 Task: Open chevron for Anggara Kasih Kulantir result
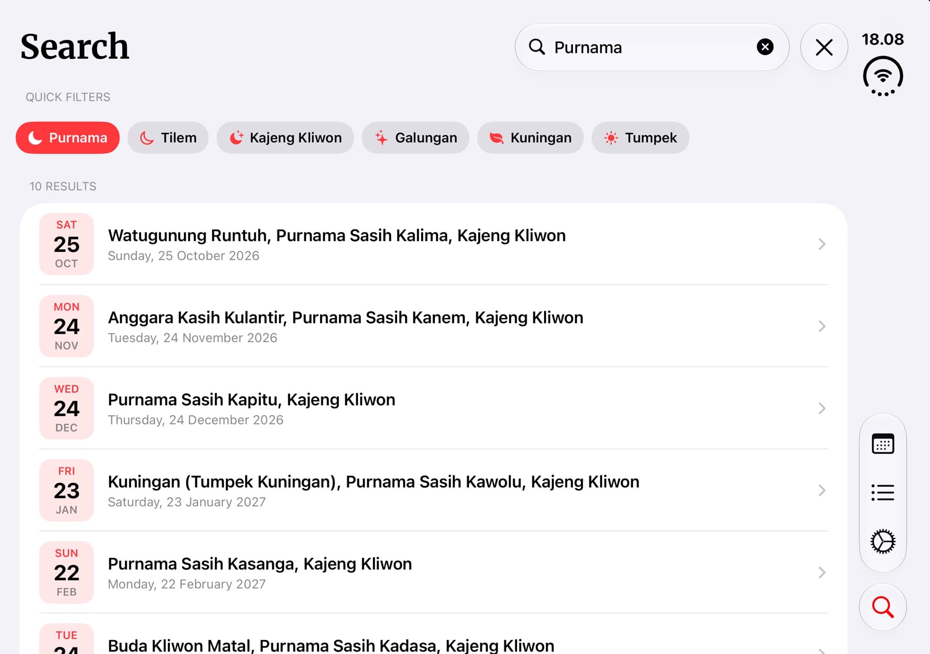[822, 326]
